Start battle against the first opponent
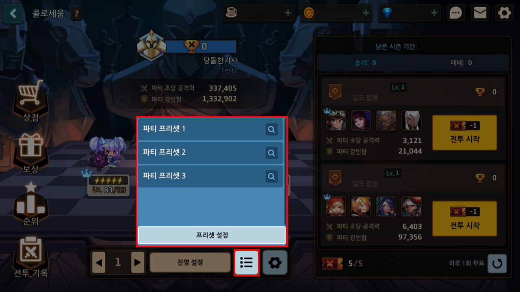The image size is (520, 292). pos(464,133)
